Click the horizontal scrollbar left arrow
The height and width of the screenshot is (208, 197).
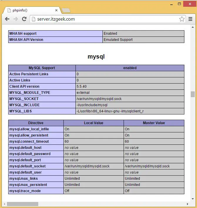click(4, 204)
